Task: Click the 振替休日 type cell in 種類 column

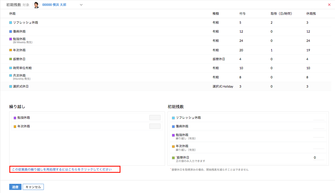Action: point(219,59)
